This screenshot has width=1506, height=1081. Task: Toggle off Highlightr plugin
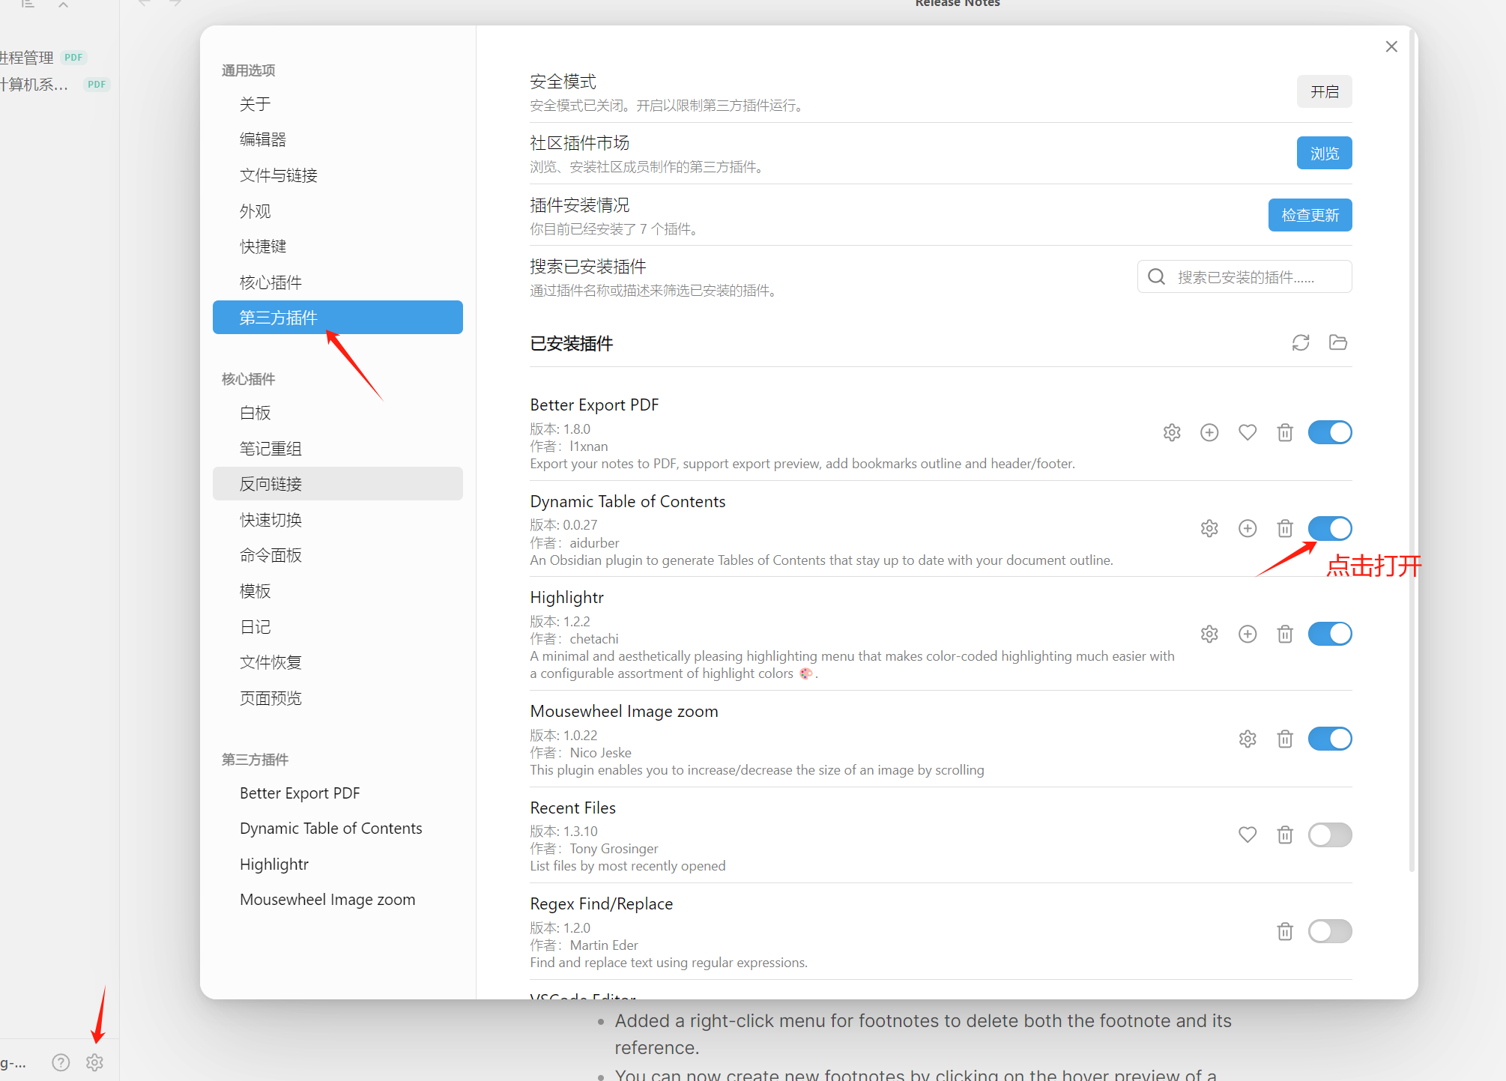pos(1329,634)
